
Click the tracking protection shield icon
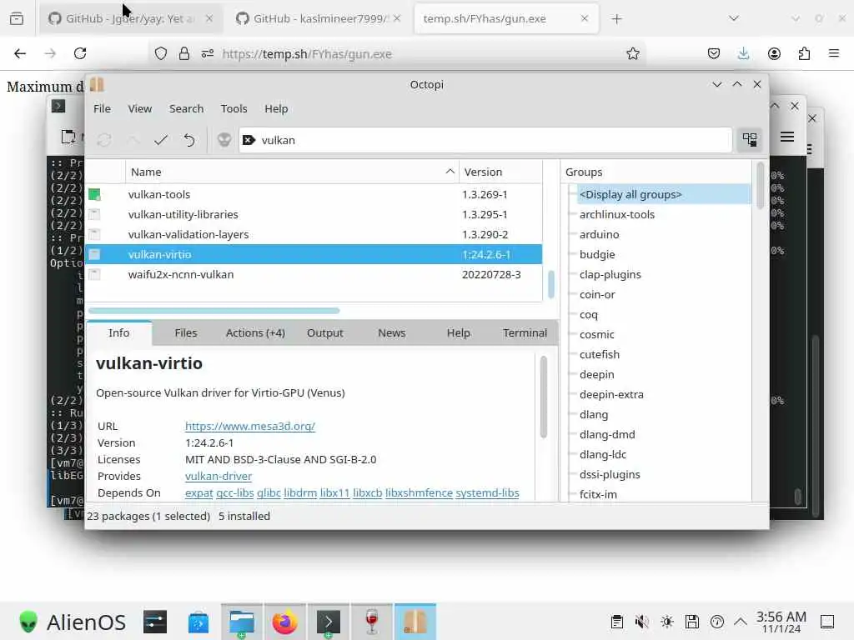click(x=161, y=53)
